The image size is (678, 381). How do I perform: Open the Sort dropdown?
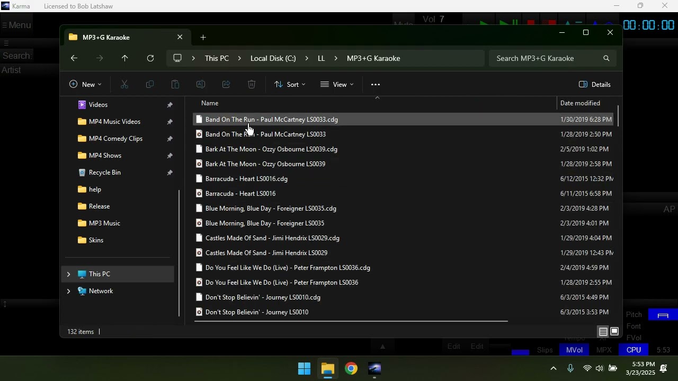point(290,84)
